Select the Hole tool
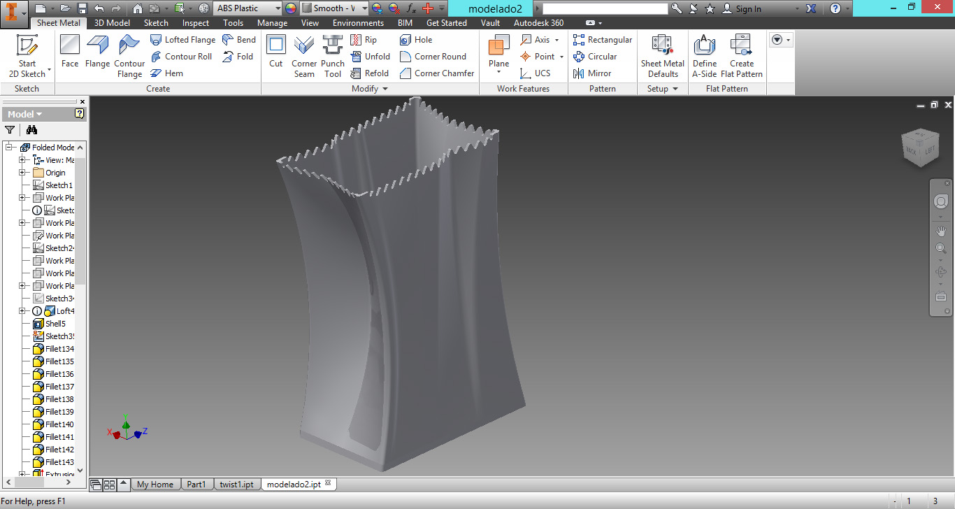The image size is (955, 509). 416,39
